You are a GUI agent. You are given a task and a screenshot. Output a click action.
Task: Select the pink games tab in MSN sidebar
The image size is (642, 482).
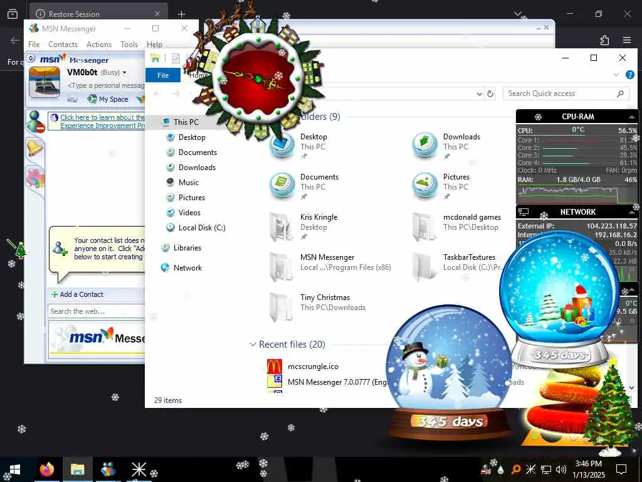pyautogui.click(x=35, y=179)
